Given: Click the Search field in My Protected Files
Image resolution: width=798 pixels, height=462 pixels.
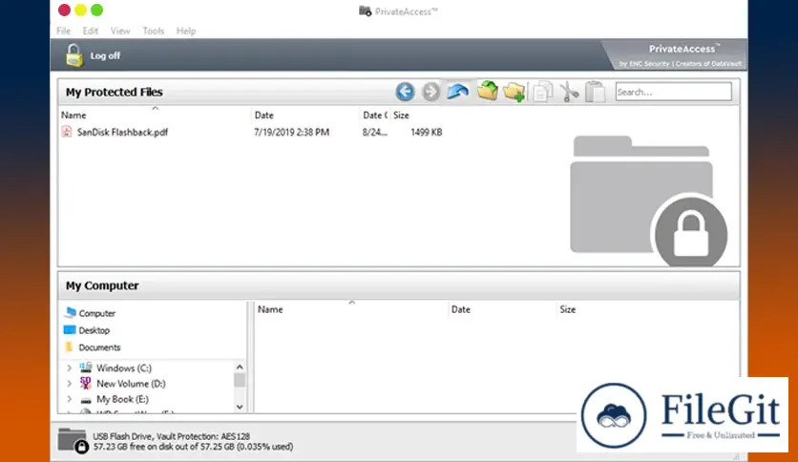Looking at the screenshot, I should pos(673,92).
